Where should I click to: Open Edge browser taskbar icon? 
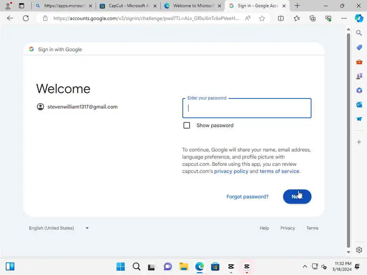(199, 266)
